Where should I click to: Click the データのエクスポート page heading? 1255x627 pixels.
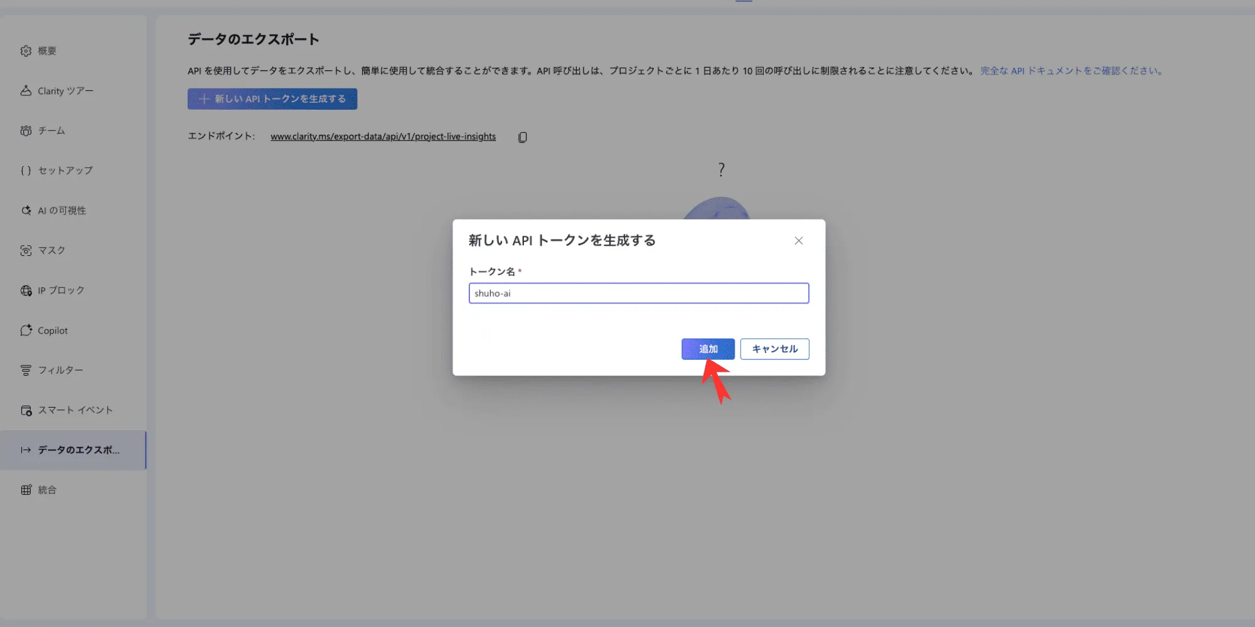(x=254, y=40)
